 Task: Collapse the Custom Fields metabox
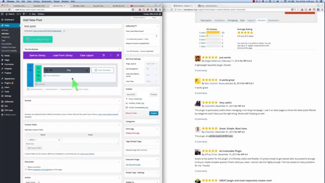click(x=119, y=125)
